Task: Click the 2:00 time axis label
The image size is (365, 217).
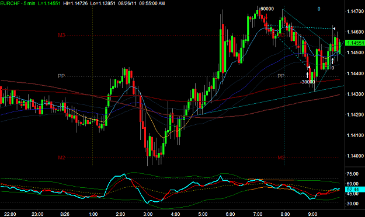Action: pos(120,214)
